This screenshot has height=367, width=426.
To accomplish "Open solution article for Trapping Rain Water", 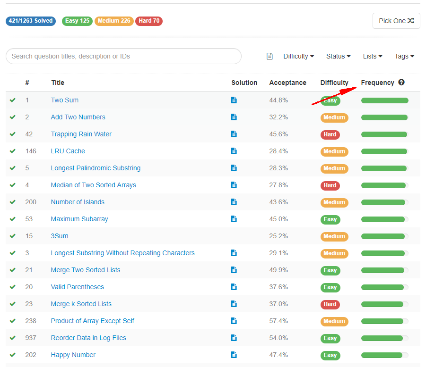I will [234, 134].
